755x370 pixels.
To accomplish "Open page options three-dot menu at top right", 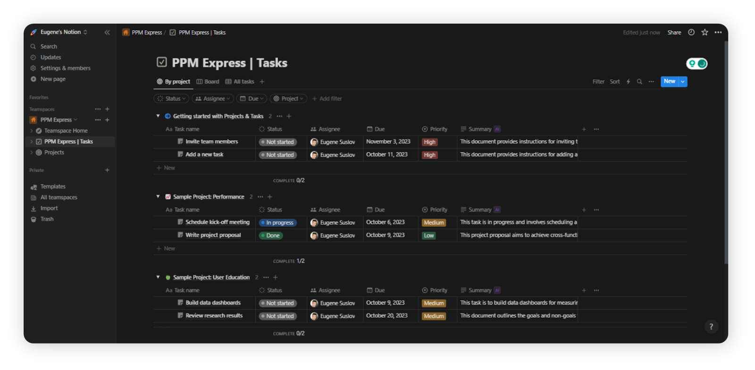I will (718, 33).
